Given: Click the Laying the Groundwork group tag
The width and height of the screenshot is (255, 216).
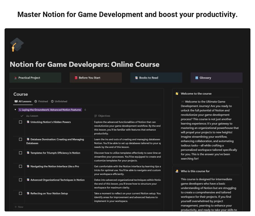Looking at the screenshot, I should tap(50, 110).
